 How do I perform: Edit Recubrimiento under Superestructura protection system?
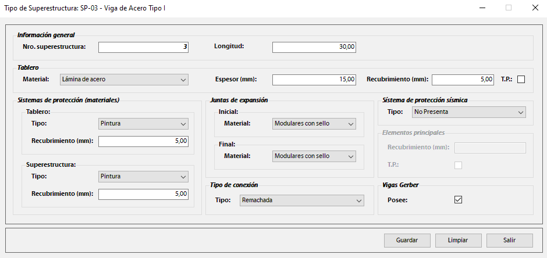143,194
